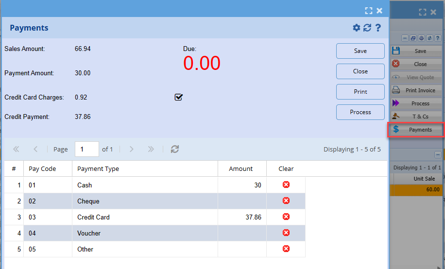This screenshot has width=445, height=269.
Task: Click the page number input field
Action: tap(86, 150)
